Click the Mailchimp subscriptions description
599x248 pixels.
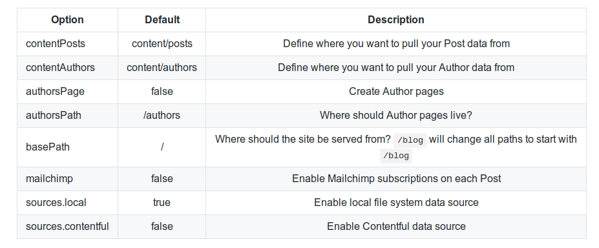point(396,178)
